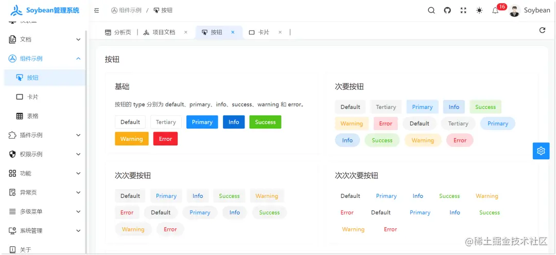Viewport: 556px width, 255px height.
Task: Click the Soybean logo icon
Action: click(16, 11)
